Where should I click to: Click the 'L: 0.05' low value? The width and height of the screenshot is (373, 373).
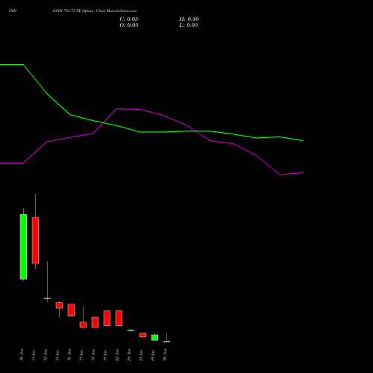(189, 25)
